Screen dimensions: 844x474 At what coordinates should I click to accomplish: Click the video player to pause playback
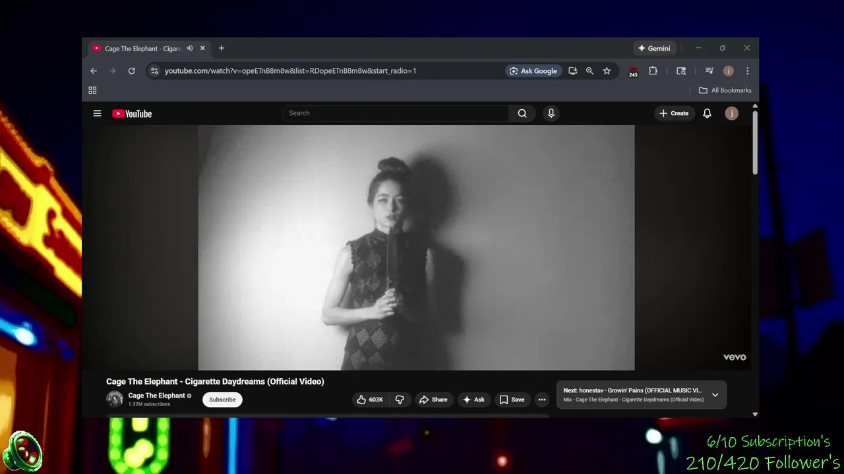(x=416, y=248)
